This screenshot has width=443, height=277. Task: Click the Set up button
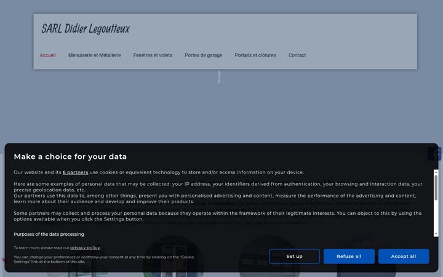pos(294,256)
